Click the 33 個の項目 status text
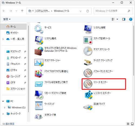The height and width of the screenshot is (126, 135). pos(8,124)
